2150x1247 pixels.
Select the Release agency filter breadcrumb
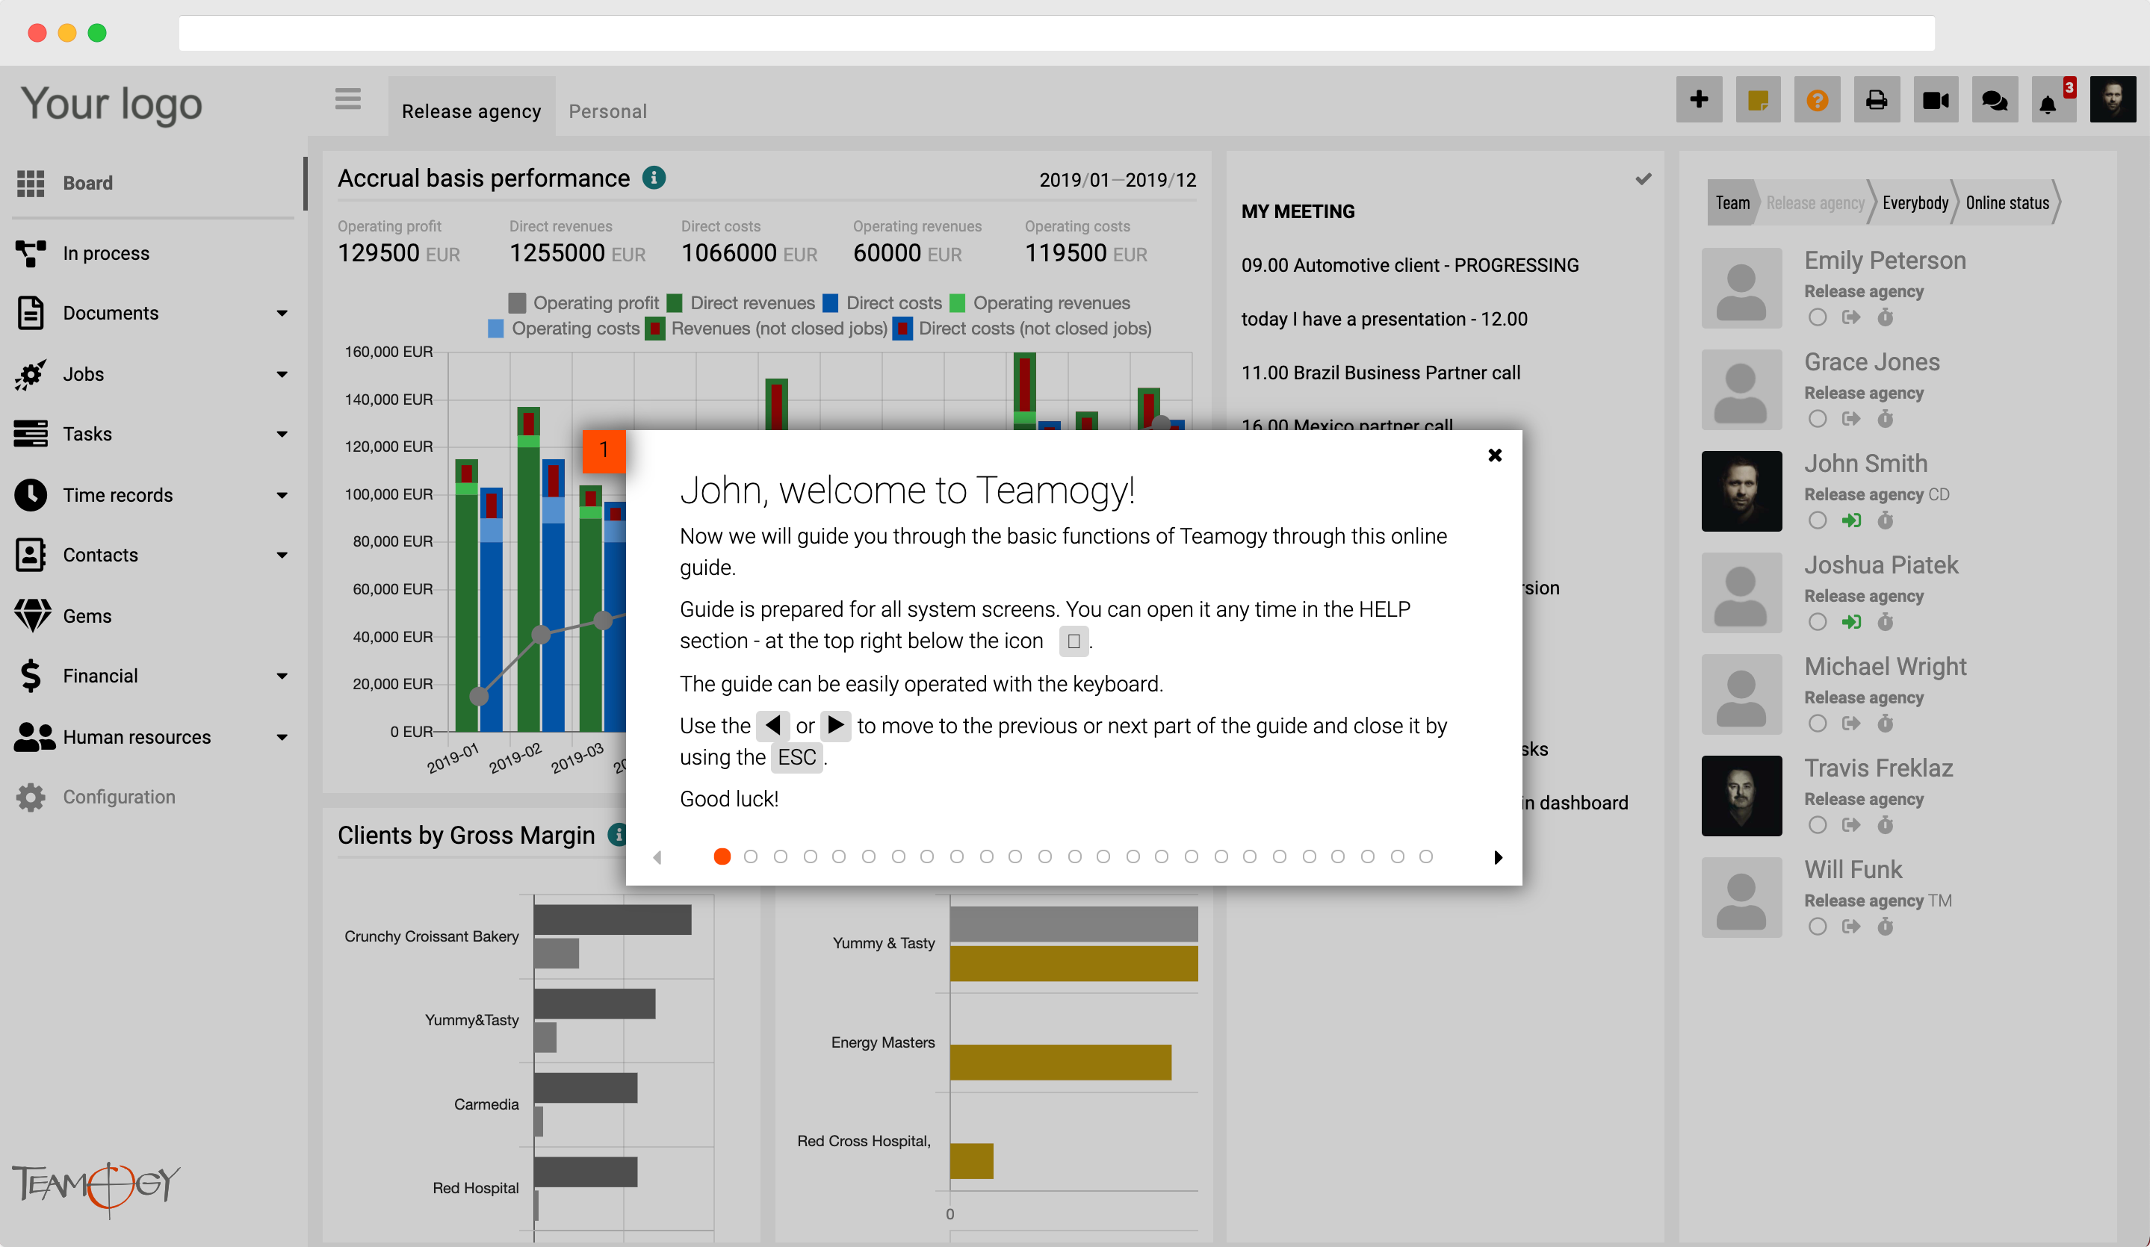1815,203
